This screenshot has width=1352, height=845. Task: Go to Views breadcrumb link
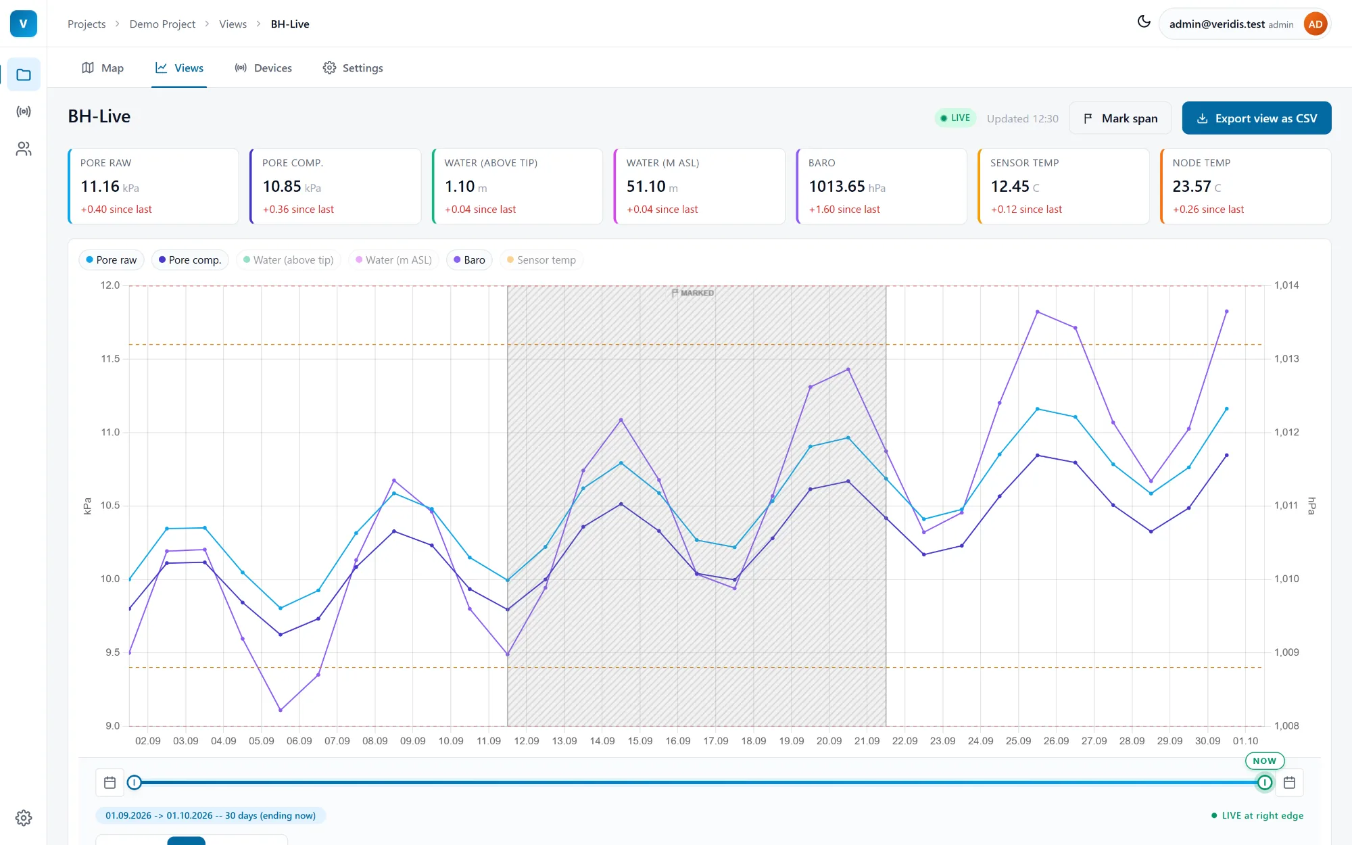(233, 24)
